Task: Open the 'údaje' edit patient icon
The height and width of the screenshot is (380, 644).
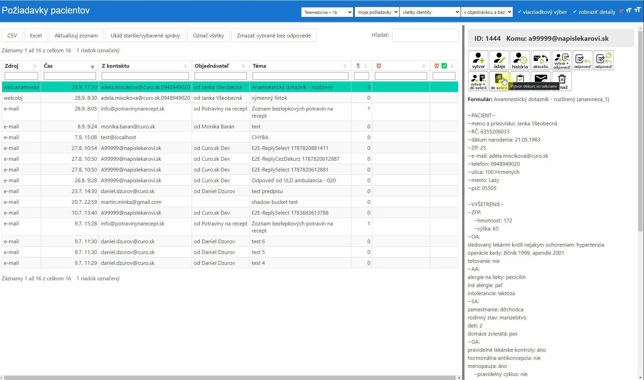Action: (x=499, y=60)
